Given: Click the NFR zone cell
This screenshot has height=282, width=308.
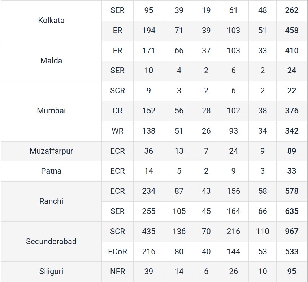Looking at the screenshot, I should coord(117,272).
